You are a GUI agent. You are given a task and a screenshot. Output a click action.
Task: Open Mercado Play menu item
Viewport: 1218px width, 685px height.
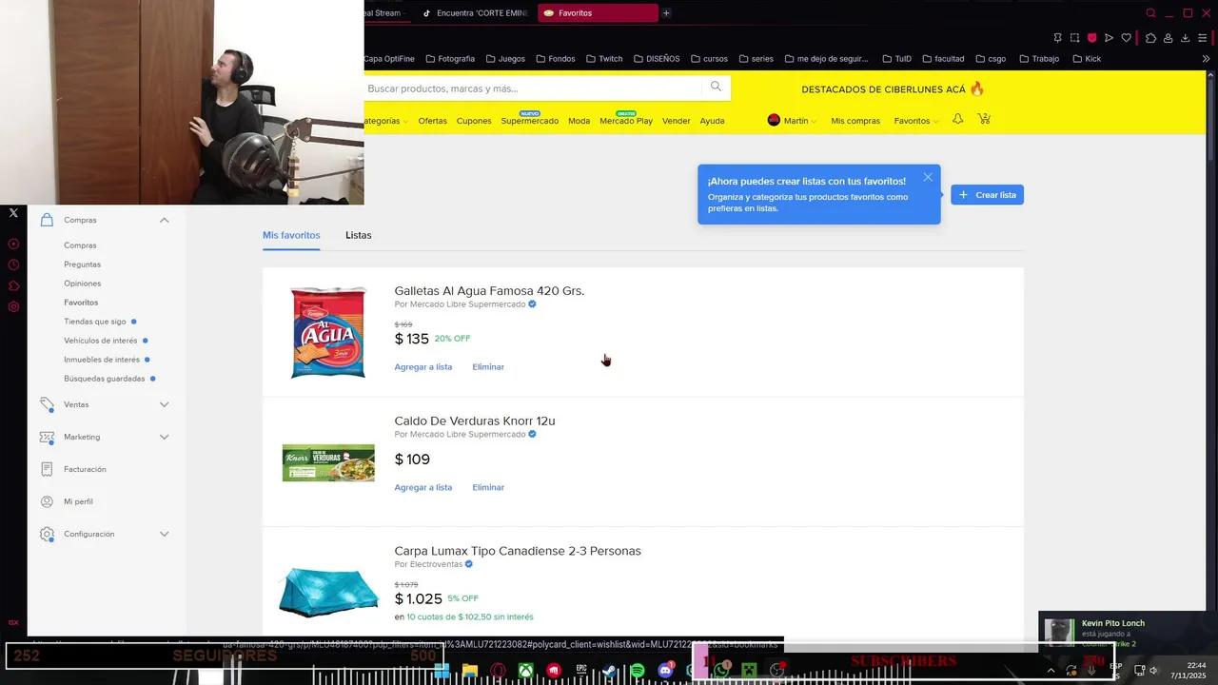coord(626,121)
